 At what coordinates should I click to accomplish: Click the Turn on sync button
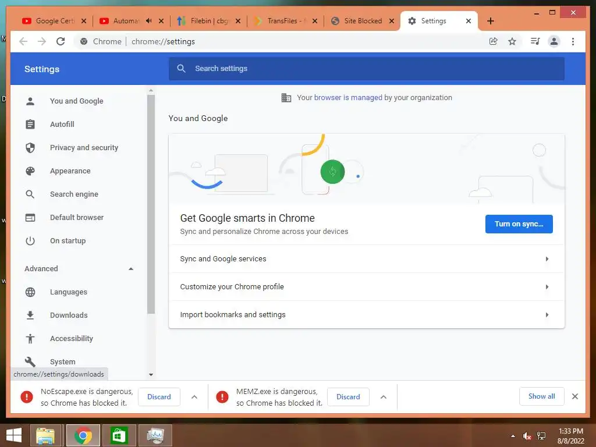pos(519,224)
